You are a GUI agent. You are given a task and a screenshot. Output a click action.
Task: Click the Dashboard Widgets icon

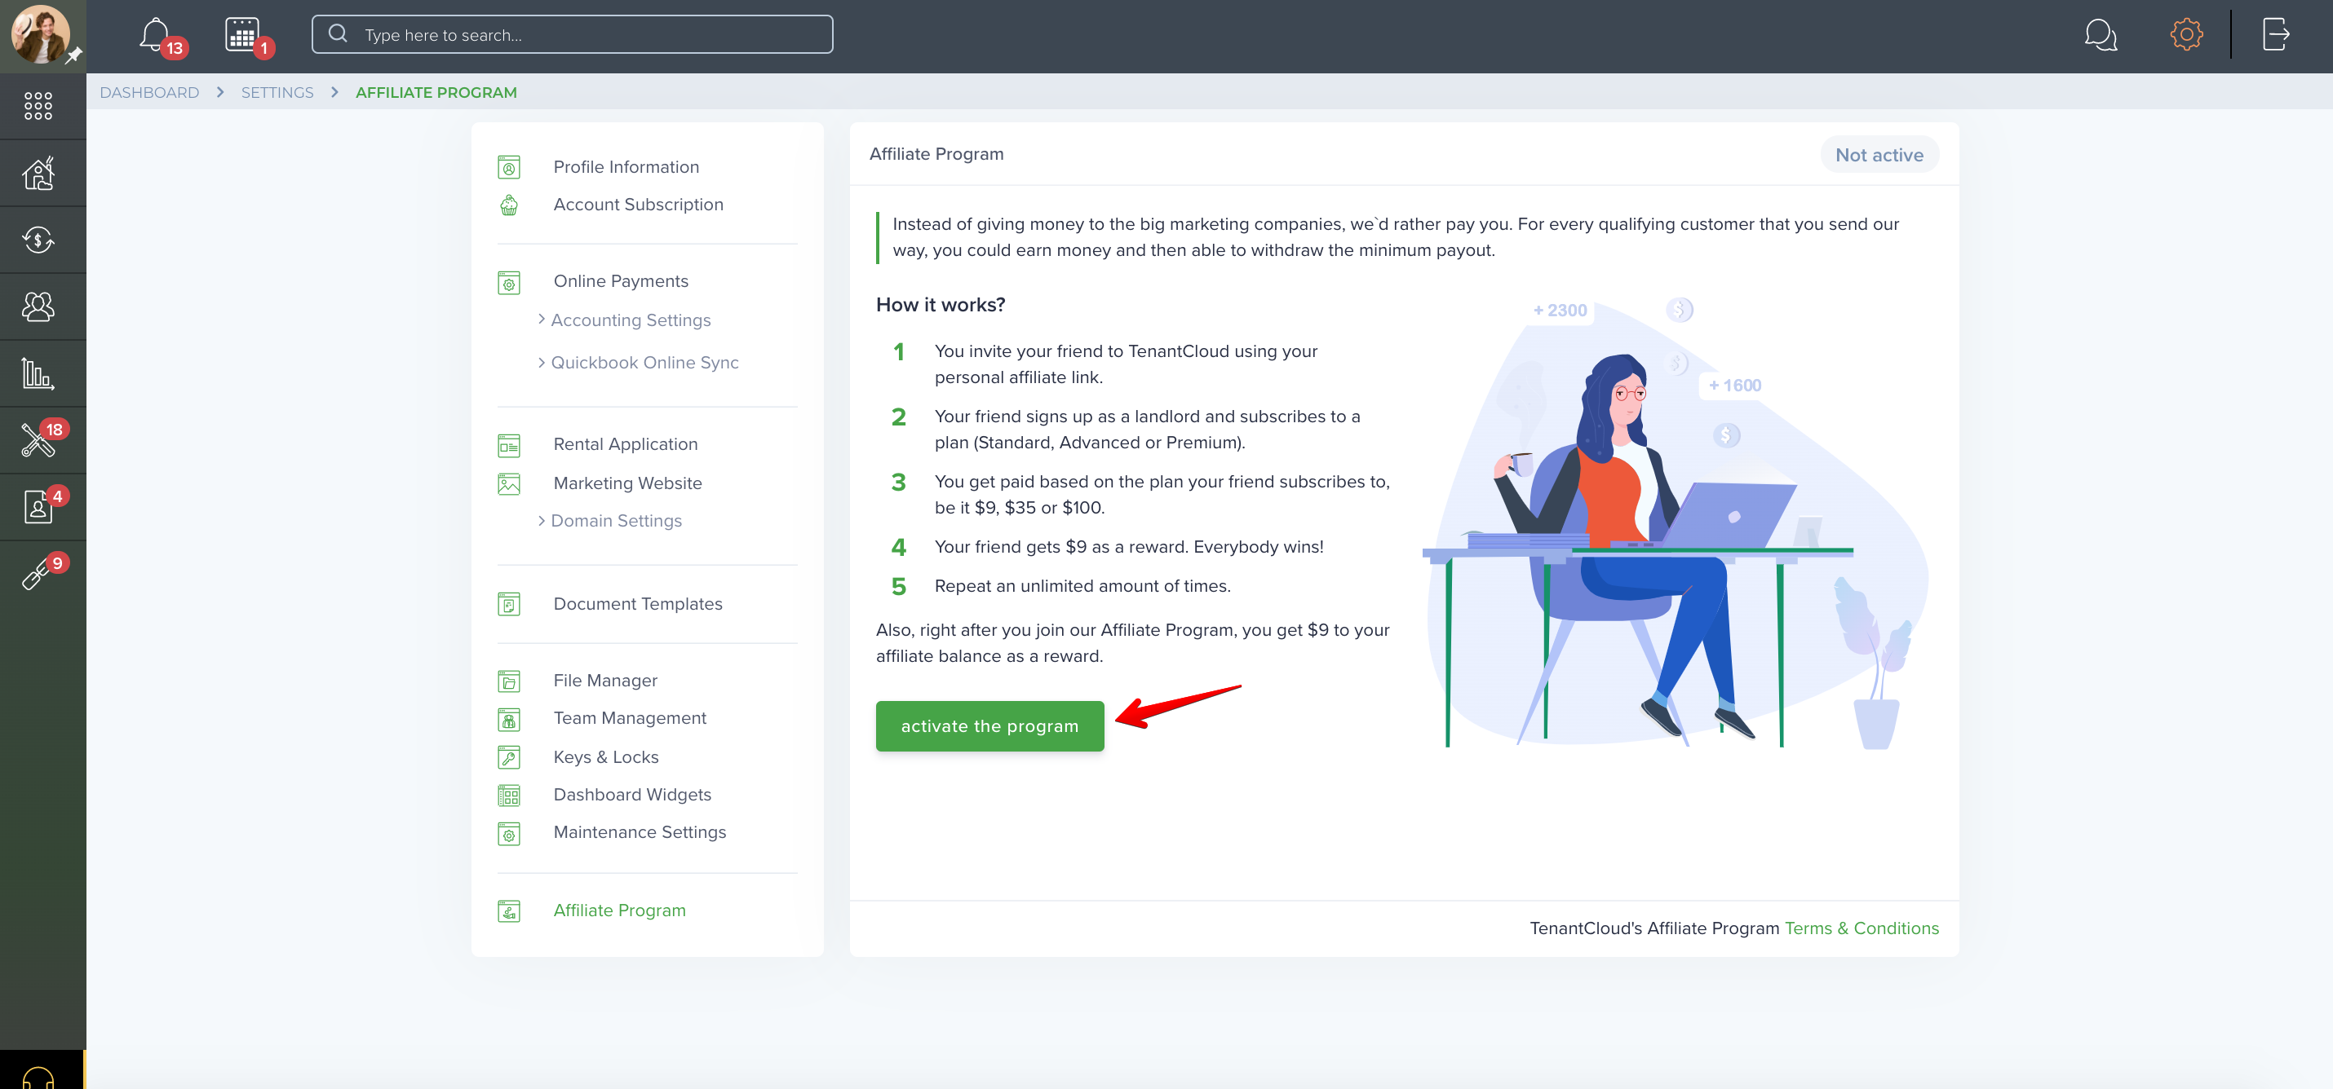coord(509,796)
